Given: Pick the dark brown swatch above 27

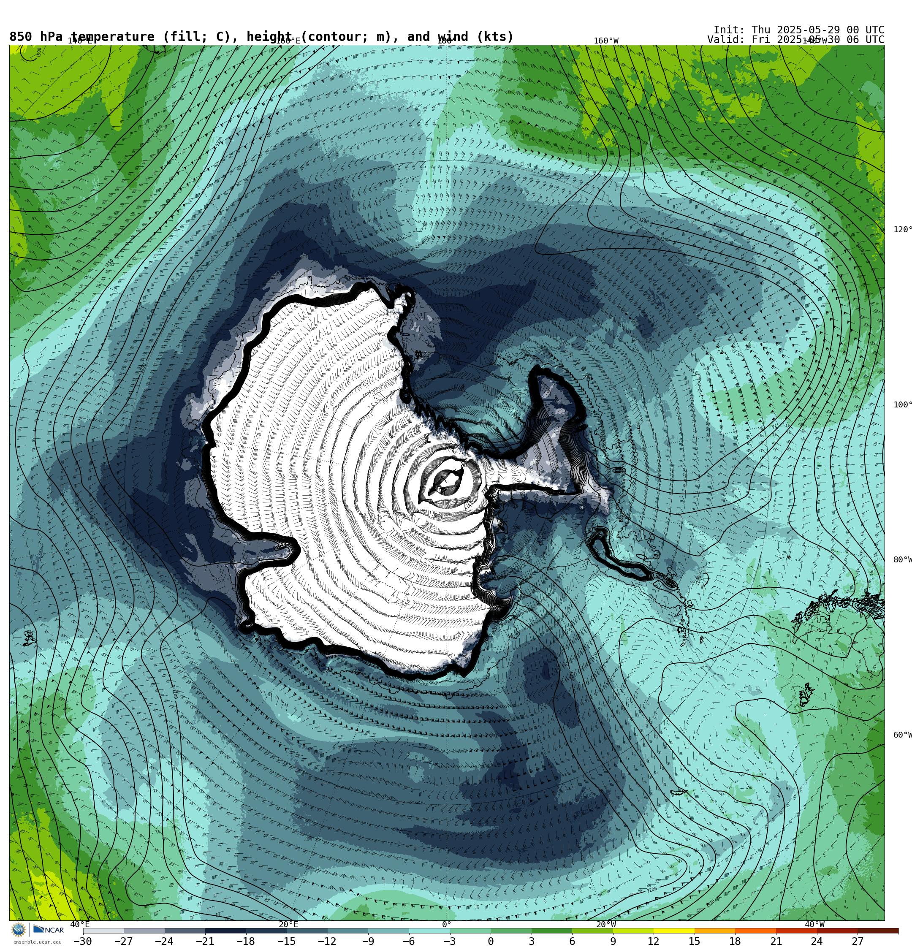Looking at the screenshot, I should [x=878, y=931].
